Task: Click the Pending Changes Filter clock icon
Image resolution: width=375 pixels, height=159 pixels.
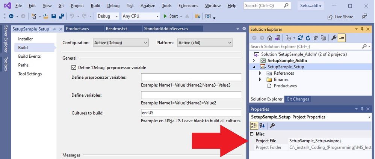Action: click(289, 38)
